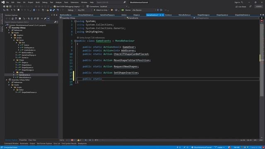Open the Debug configuration dropdown

(72, 10)
